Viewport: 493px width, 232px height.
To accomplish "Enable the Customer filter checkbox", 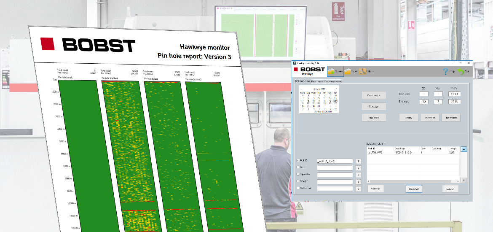I will (x=298, y=188).
